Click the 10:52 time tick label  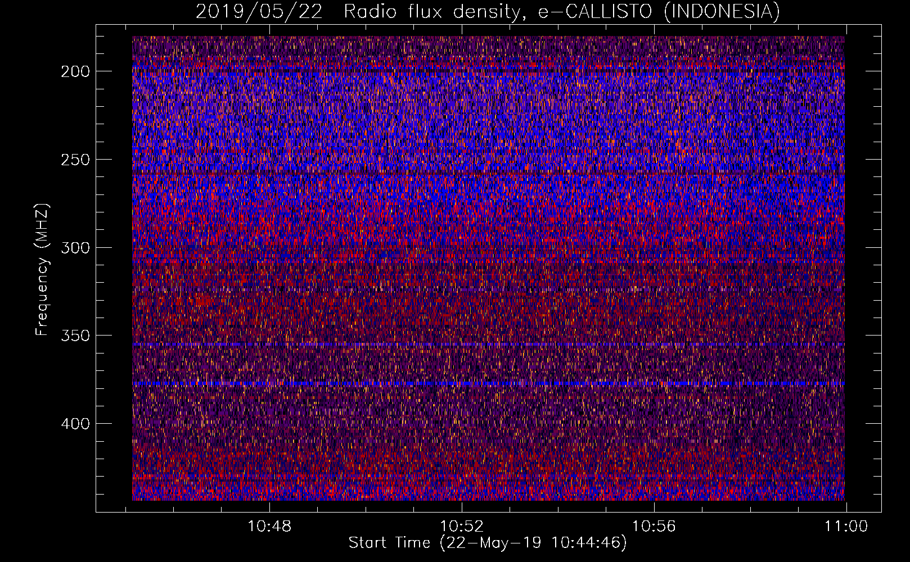point(462,527)
